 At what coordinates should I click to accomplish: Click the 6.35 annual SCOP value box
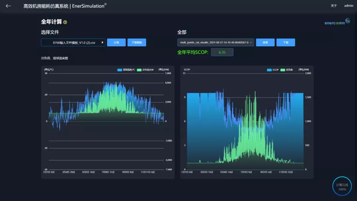tap(222, 52)
